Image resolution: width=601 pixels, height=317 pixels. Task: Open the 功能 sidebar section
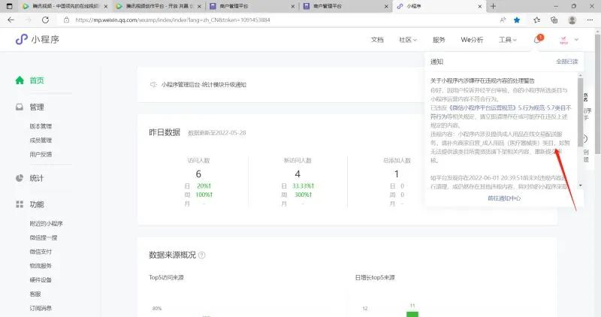(x=37, y=204)
